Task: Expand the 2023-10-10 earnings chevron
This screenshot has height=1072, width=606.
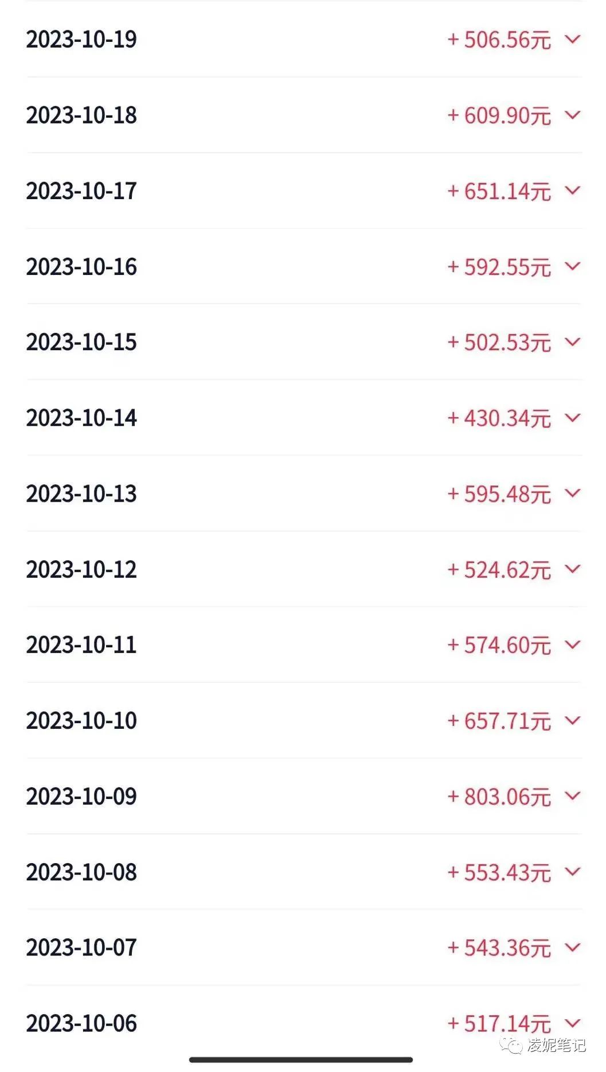Action: point(572,720)
